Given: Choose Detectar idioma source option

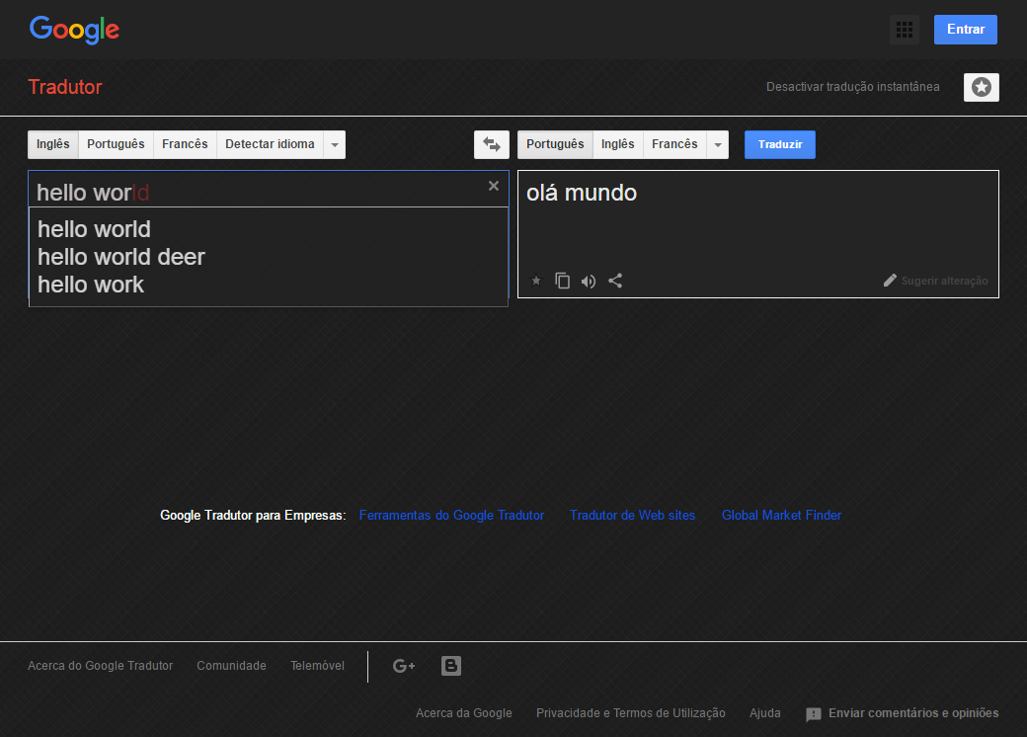Looking at the screenshot, I should pos(270,144).
